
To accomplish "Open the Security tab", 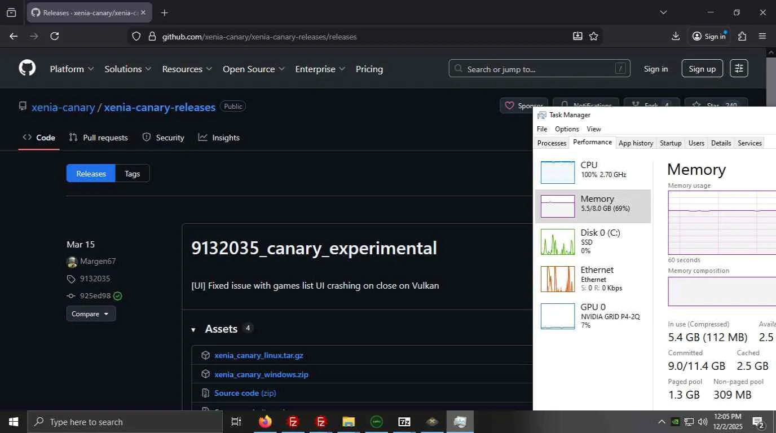I will [164, 138].
